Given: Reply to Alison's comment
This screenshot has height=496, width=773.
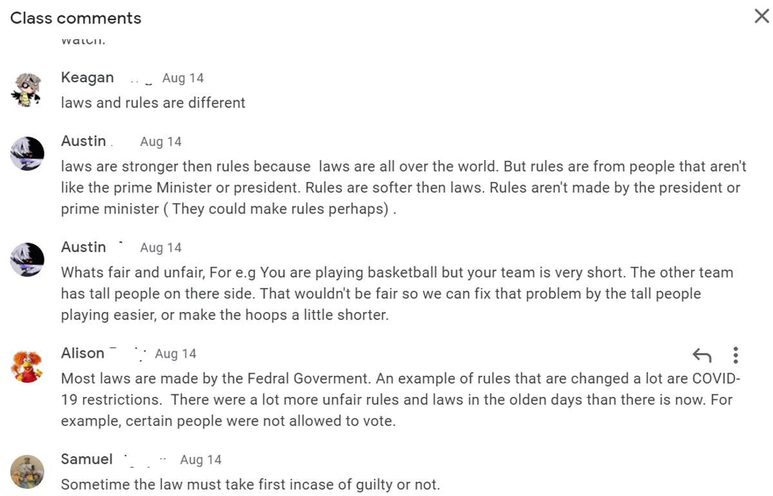Looking at the screenshot, I should click(701, 354).
